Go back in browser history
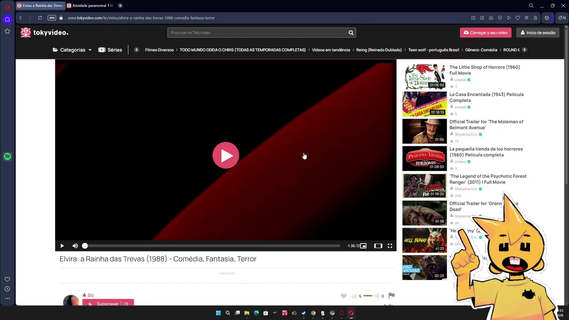The width and height of the screenshot is (569, 320). 20,18
